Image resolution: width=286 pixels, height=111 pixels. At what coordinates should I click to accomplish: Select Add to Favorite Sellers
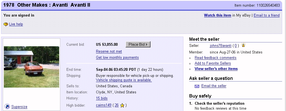click(213, 63)
